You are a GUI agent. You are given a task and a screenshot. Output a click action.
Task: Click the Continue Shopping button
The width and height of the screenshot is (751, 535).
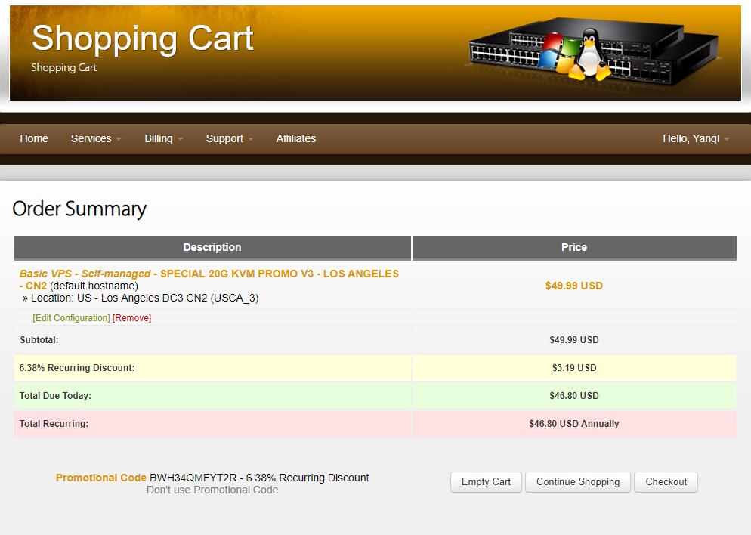(x=577, y=482)
